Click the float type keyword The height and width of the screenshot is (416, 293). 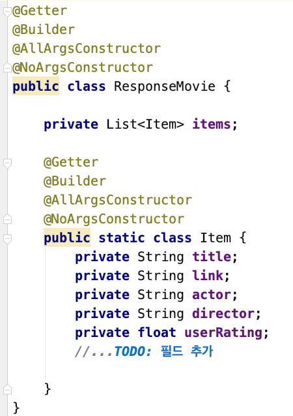pos(157,332)
